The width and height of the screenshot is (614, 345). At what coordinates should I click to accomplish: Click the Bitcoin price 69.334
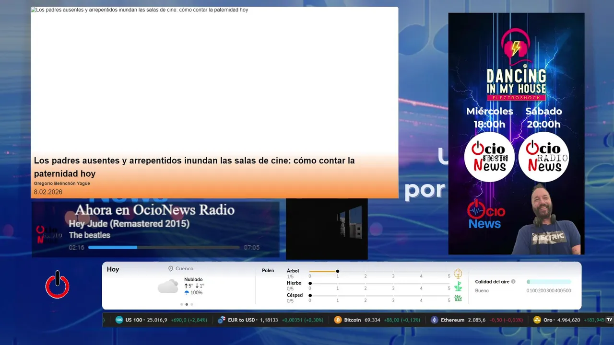point(372,320)
